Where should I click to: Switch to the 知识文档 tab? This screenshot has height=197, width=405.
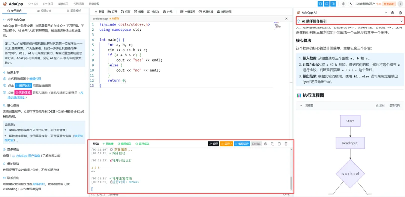point(44,11)
